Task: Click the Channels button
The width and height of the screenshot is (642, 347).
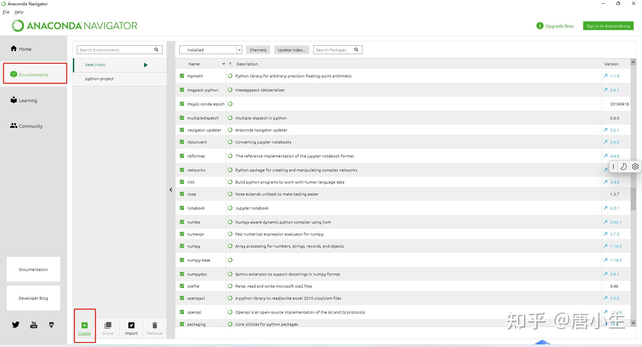Action: (258, 50)
